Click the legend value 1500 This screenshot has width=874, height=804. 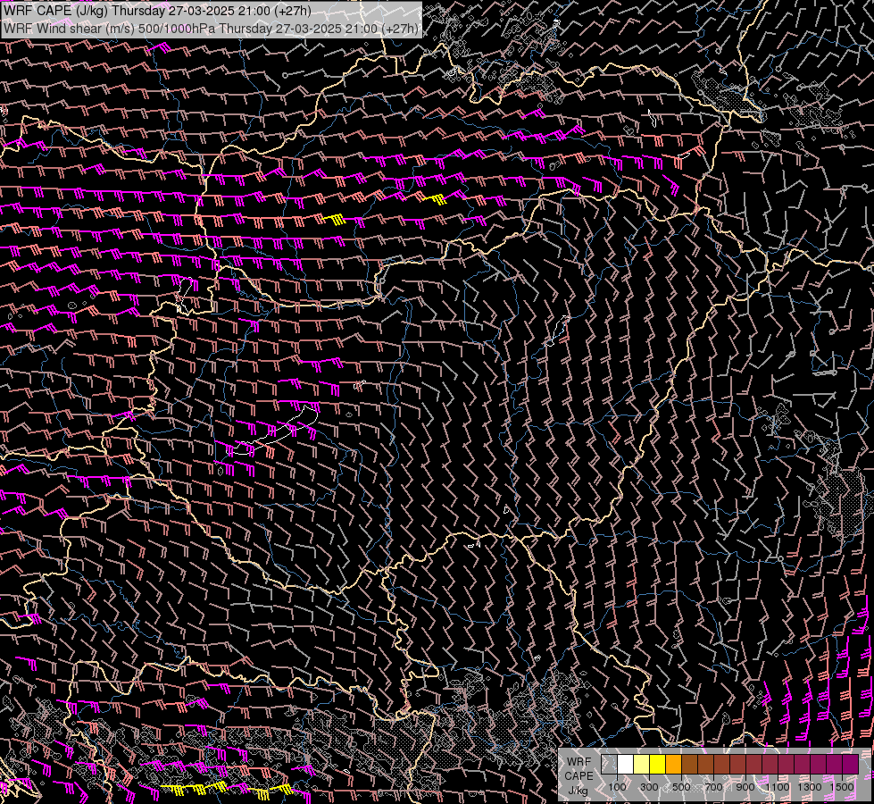pyautogui.click(x=842, y=787)
